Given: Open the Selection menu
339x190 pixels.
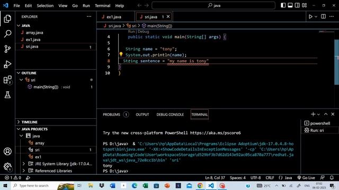Looking at the screenshot, I should (x=45, y=6).
